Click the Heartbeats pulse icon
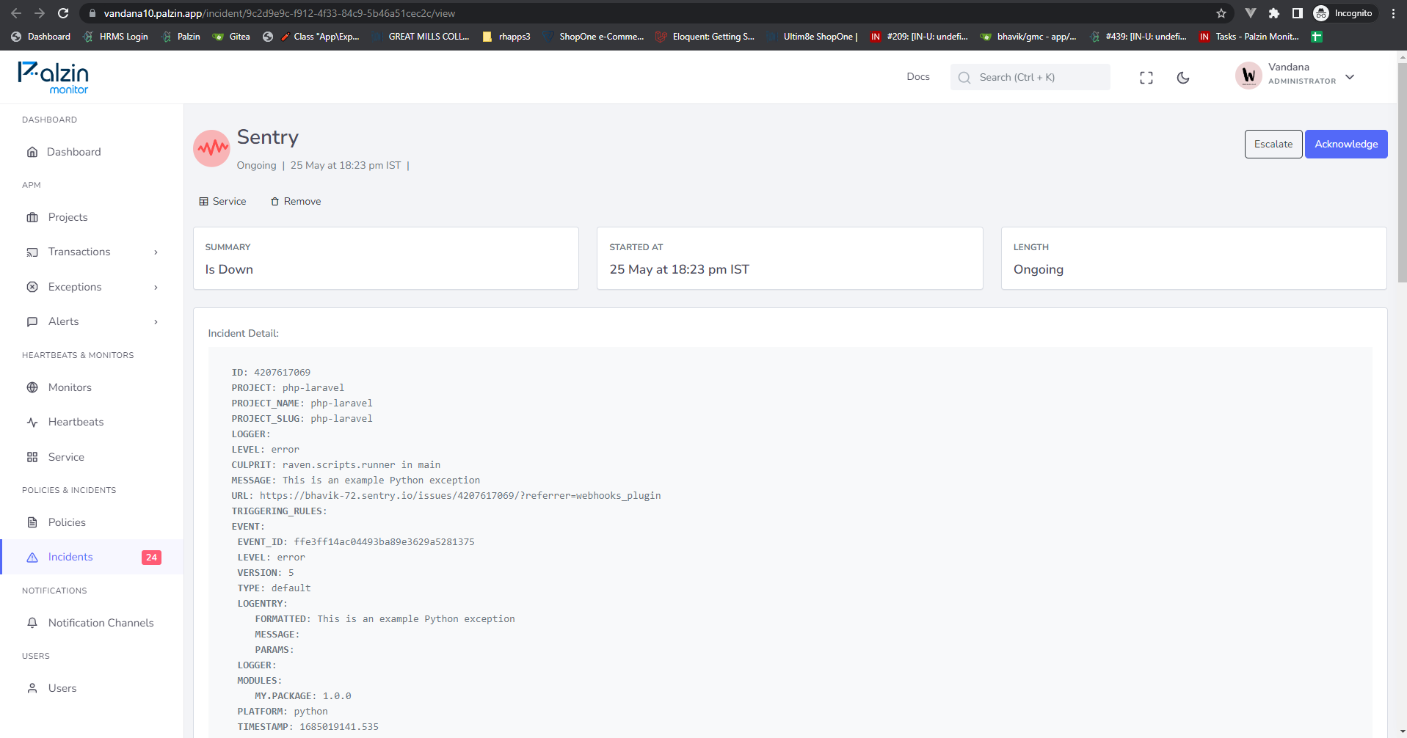This screenshot has width=1407, height=738. 32,422
